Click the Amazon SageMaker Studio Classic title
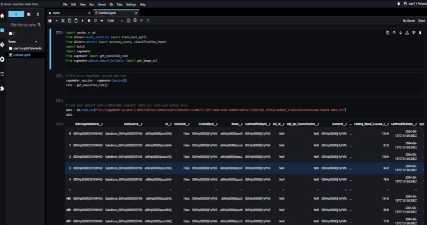The width and height of the screenshot is (427, 225). tap(21, 4)
